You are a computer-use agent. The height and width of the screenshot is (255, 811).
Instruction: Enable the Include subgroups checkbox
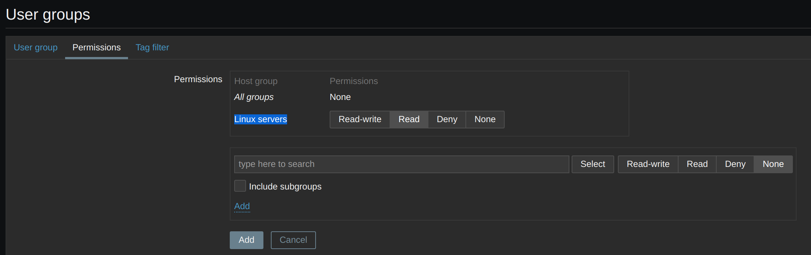(240, 186)
